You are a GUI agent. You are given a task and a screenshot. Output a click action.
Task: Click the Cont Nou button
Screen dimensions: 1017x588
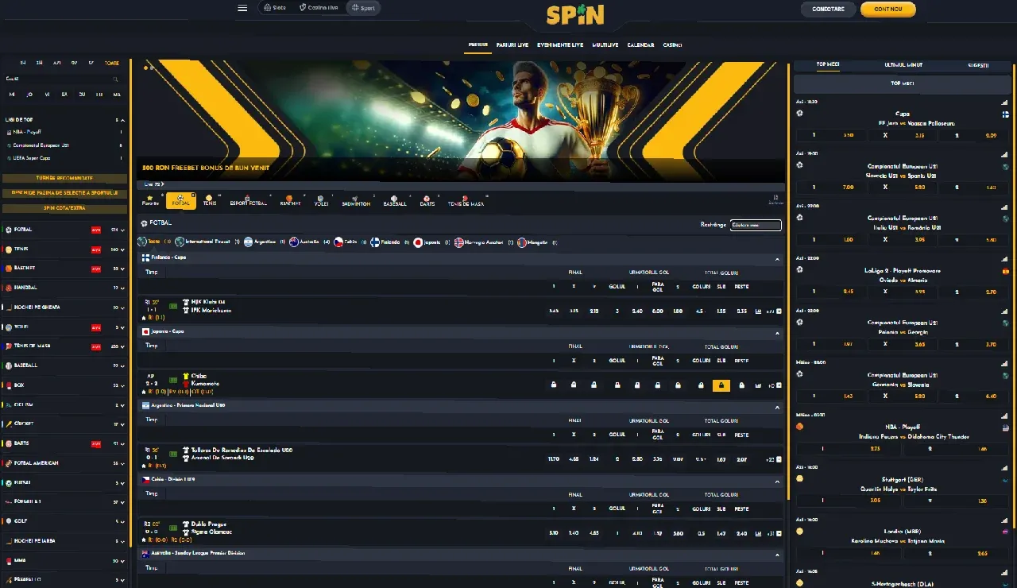point(887,10)
